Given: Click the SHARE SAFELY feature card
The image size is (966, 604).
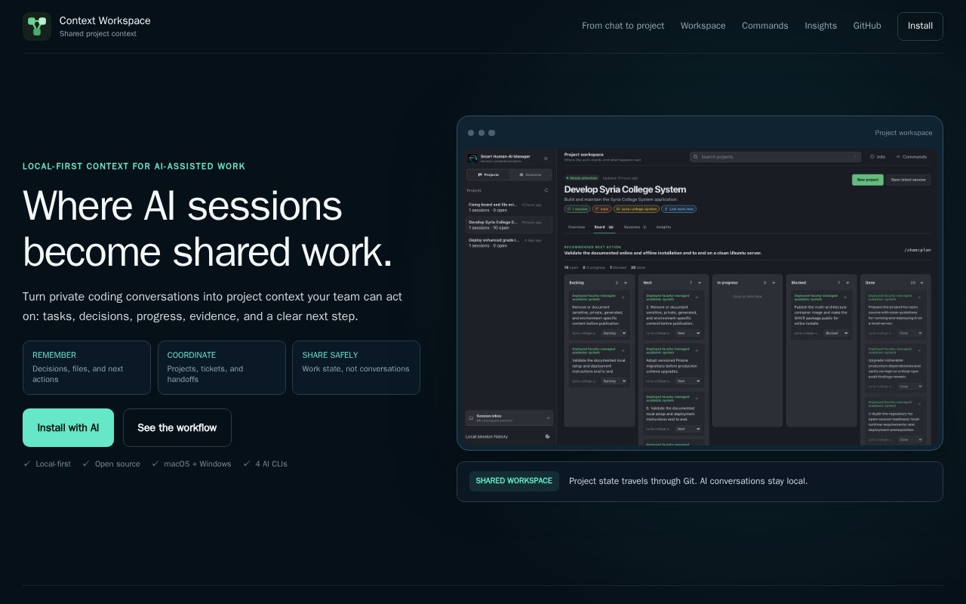Looking at the screenshot, I should coord(356,368).
